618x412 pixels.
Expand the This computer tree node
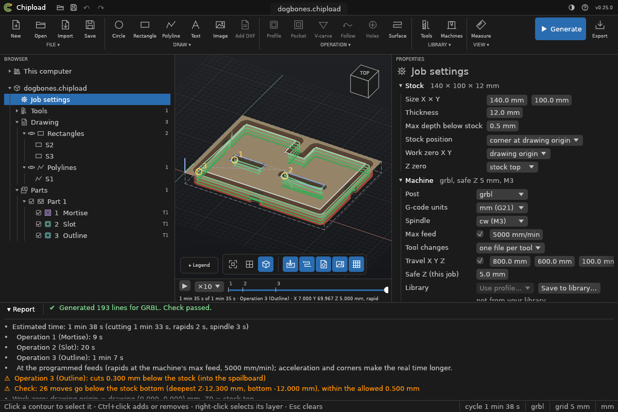coord(9,71)
